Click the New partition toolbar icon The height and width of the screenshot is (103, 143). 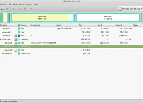[2, 9]
